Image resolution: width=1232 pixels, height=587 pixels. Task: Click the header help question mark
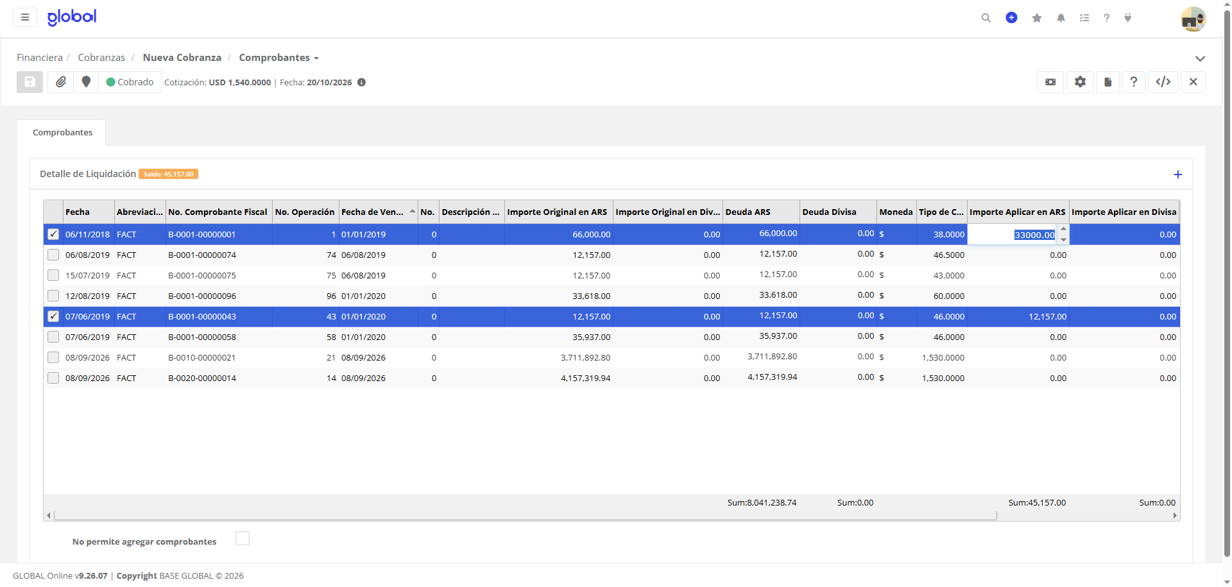[x=1107, y=18]
